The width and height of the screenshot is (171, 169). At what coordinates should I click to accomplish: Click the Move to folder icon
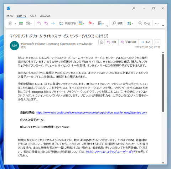28,23
